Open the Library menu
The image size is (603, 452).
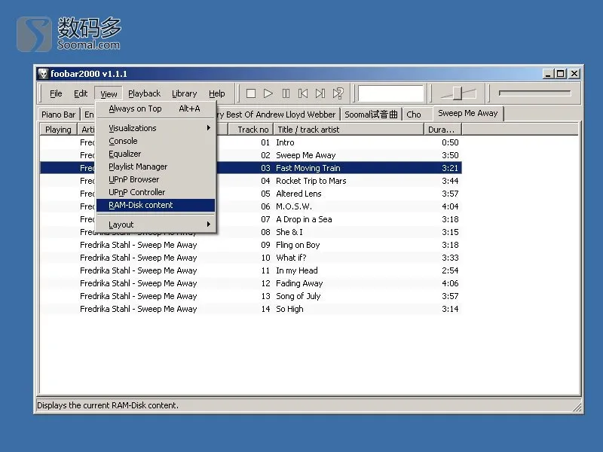tap(184, 93)
